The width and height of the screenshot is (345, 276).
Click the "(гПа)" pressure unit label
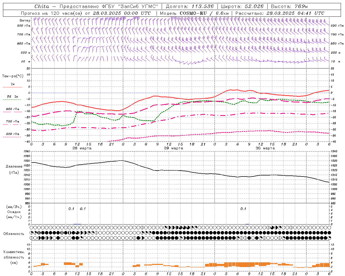pyautogui.click(x=14, y=172)
